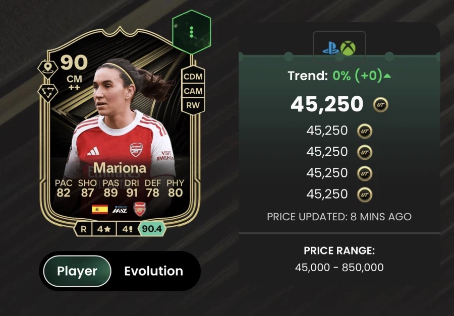
Task: Select the PlayStation platform icon
Action: coord(330,48)
